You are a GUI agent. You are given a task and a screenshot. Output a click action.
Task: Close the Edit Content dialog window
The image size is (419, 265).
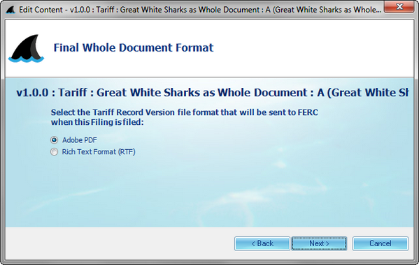399,7
